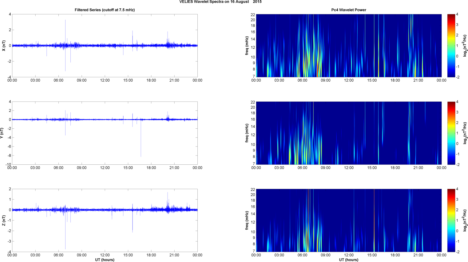Image resolution: width=468 pixels, height=262 pixels.
Task: Click 'UT (hours)' label under the wavelet spectrograms
Action: (349, 260)
